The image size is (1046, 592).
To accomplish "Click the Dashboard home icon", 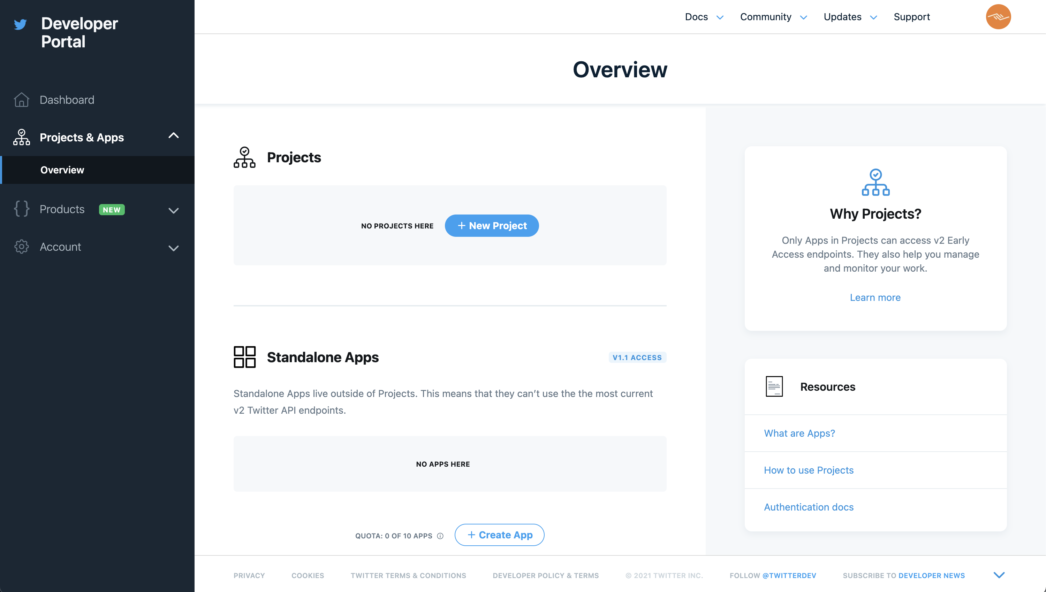I will (x=21, y=100).
